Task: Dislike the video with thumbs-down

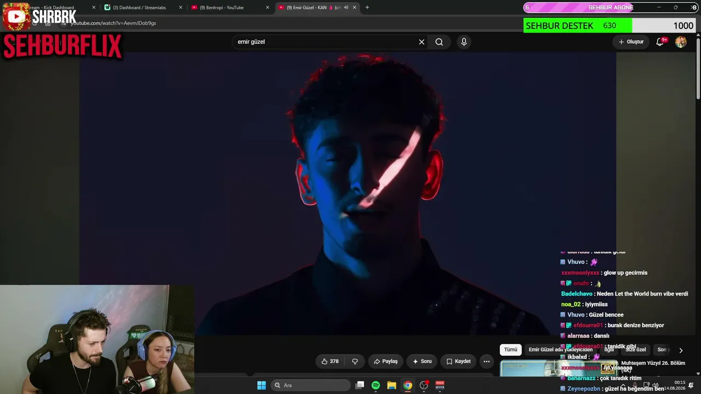Action: pyautogui.click(x=355, y=361)
